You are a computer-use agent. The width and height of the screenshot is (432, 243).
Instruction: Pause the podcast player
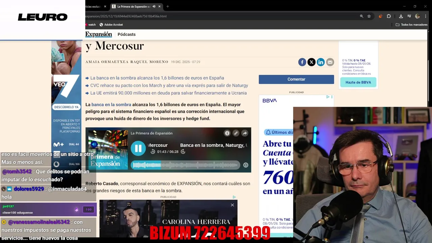[138, 148]
